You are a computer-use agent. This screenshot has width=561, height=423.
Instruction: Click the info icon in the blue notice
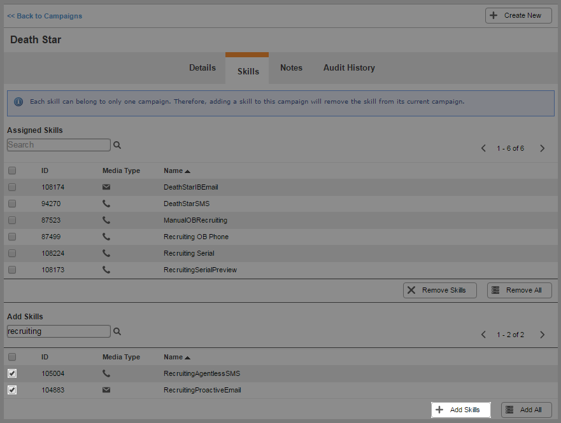click(x=18, y=102)
